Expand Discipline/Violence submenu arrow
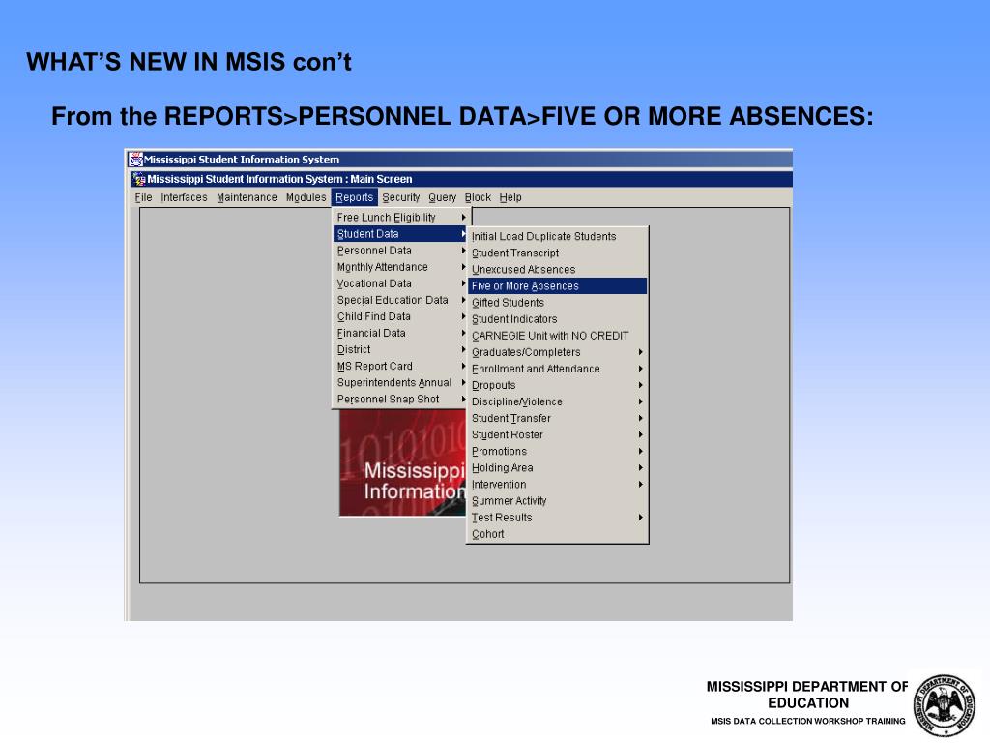This screenshot has height=743, width=990. pos(640,401)
